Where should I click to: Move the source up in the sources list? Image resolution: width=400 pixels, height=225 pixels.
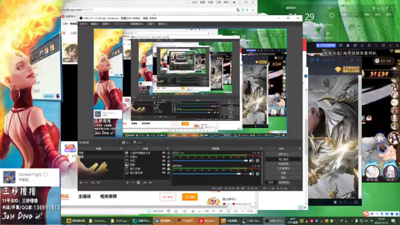tap(145, 182)
